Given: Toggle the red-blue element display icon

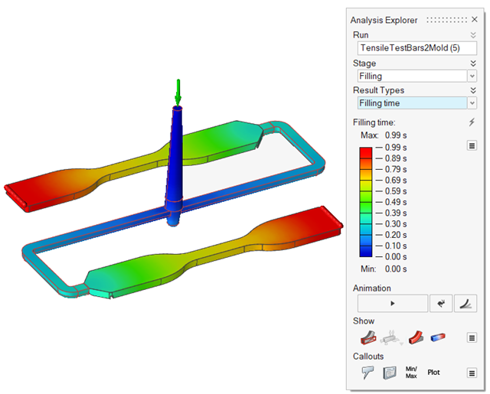Looking at the screenshot, I should [x=439, y=337].
